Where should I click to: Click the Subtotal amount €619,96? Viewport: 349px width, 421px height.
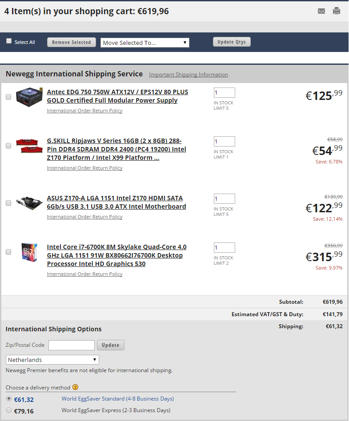333,302
